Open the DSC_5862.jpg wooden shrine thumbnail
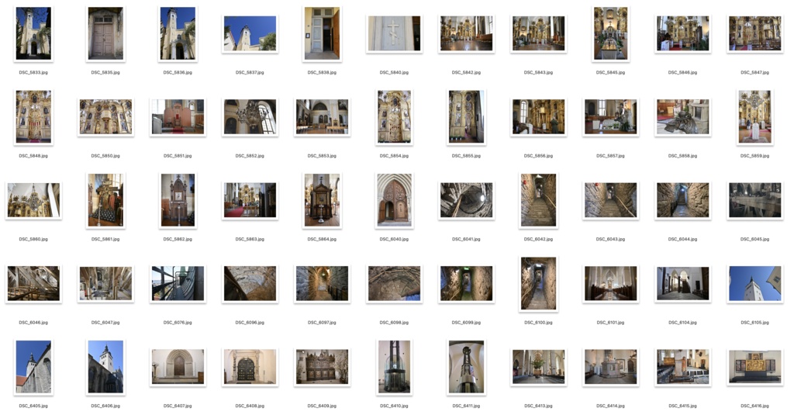Image resolution: width=794 pixels, height=415 pixels. click(178, 200)
